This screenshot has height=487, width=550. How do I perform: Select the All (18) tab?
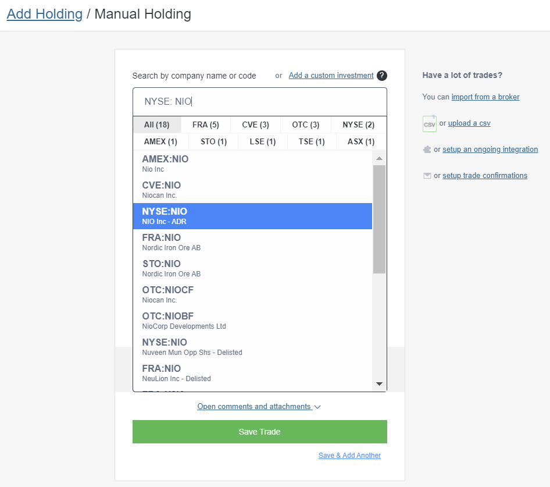pos(157,125)
